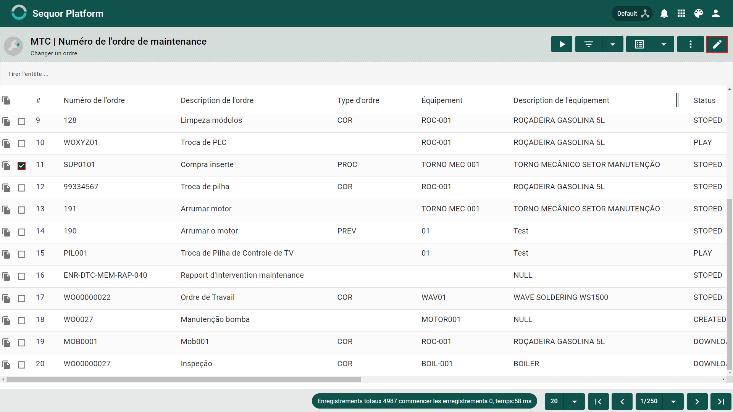The image size is (733, 412).
Task: Sort by Équipement column header
Action: tap(442, 100)
